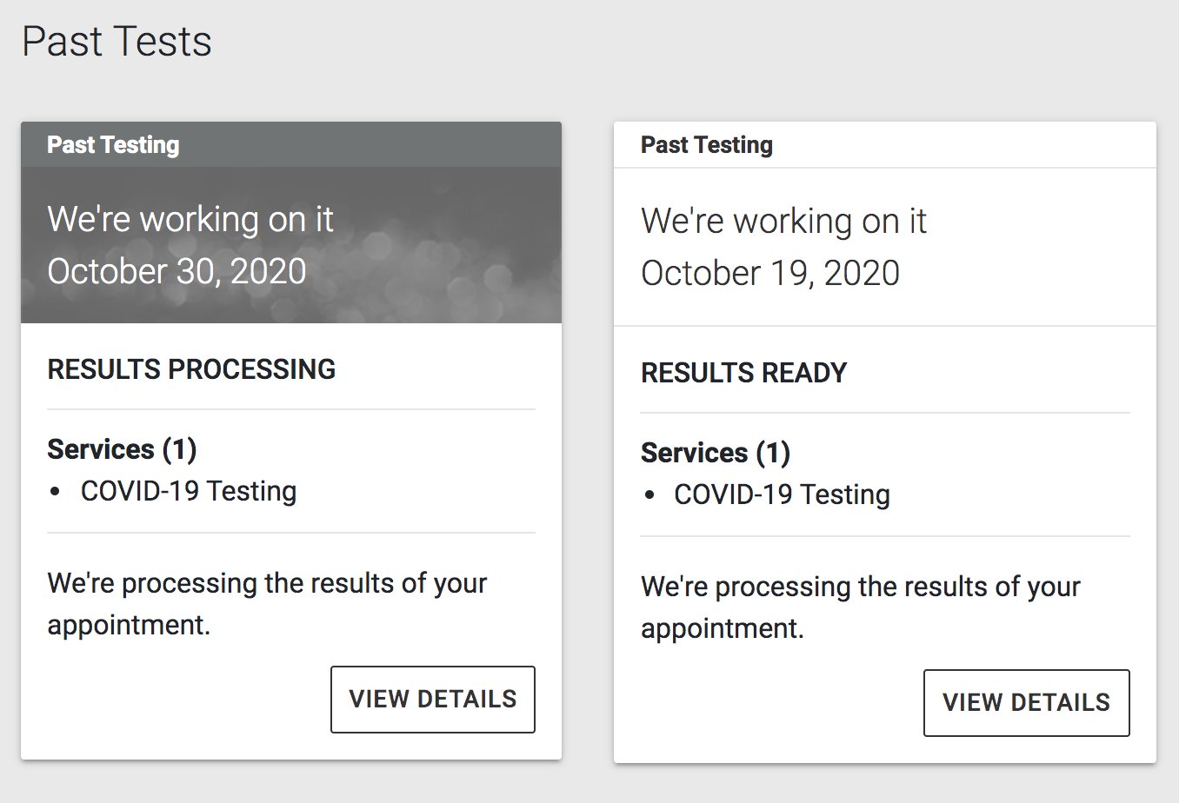Image resolution: width=1179 pixels, height=803 pixels.
Task: Click "We're working on it" on white card
Action: (x=783, y=221)
